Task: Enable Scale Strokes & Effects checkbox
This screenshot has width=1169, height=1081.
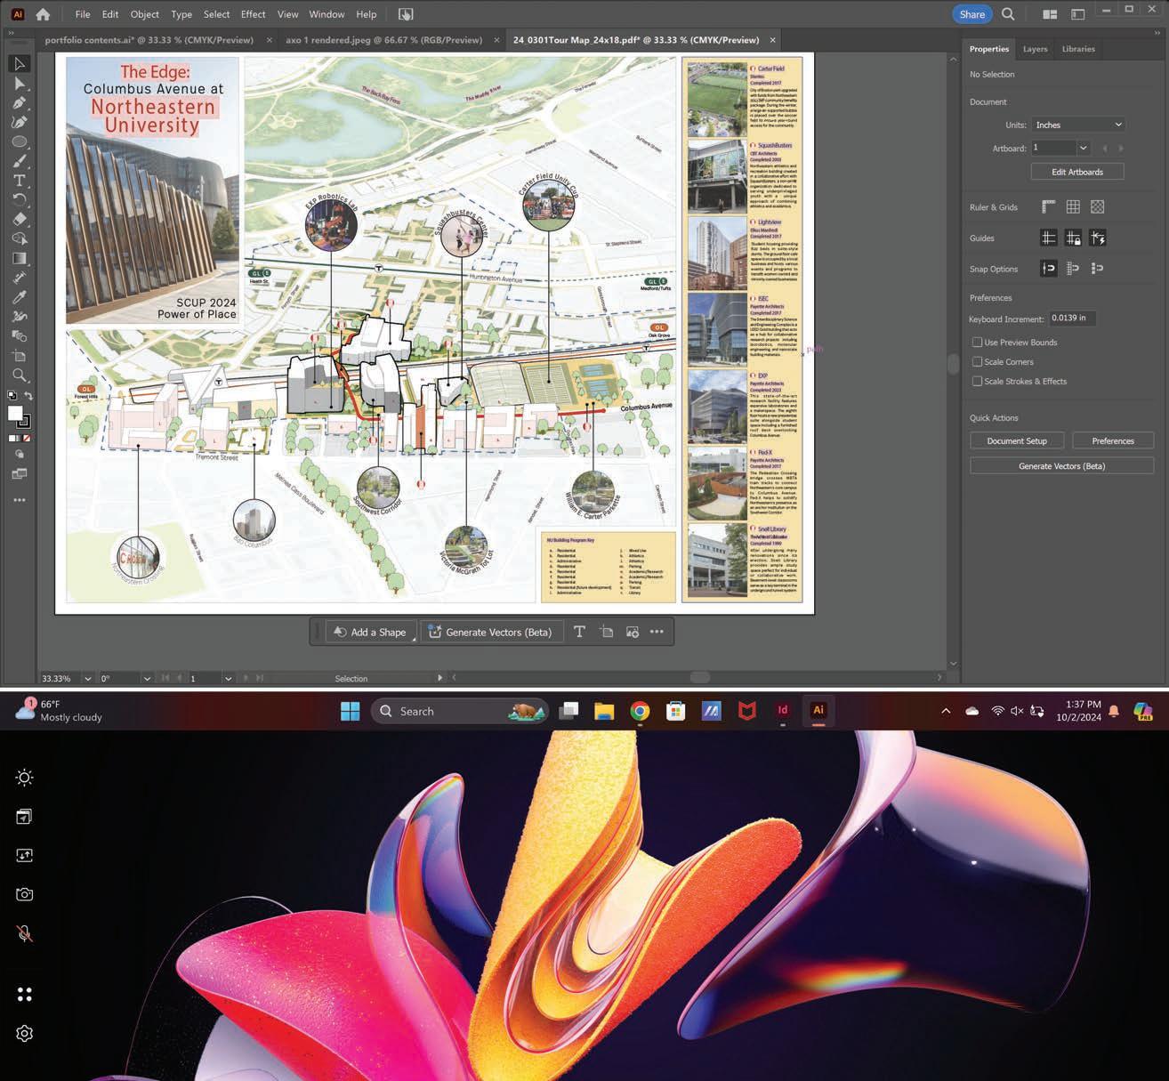Action: click(977, 381)
